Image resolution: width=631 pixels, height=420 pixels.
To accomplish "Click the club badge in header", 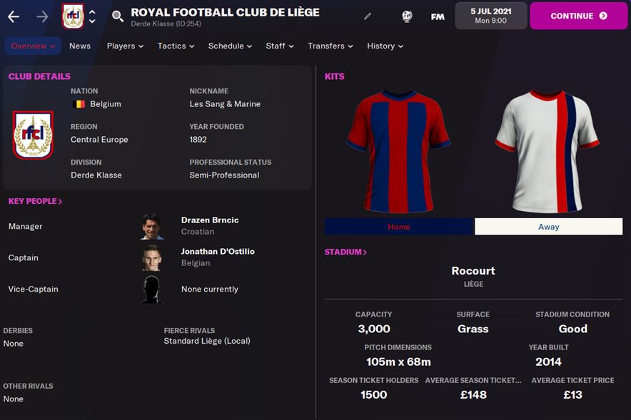I will (73, 16).
